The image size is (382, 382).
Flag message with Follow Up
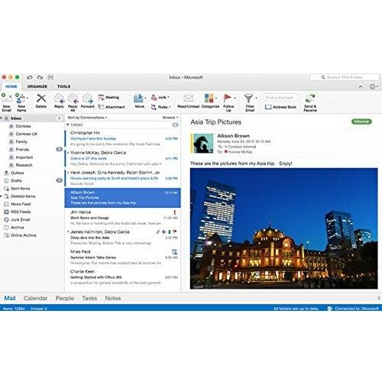[228, 102]
